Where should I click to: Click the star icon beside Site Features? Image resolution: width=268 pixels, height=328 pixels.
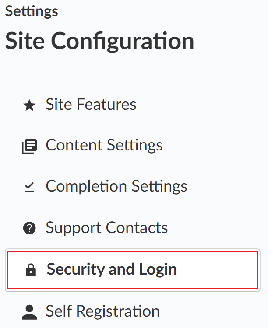tap(29, 105)
